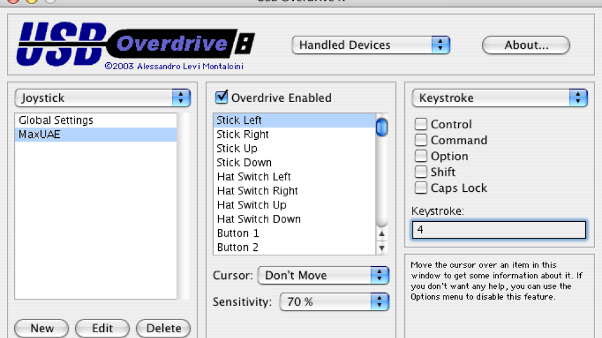Select Hat Switch Down item
Image resolution: width=602 pixels, height=338 pixels.
coord(294,219)
